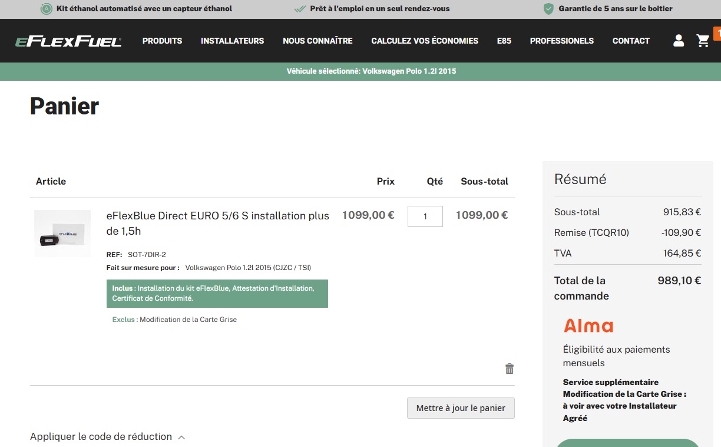Go to Nous Connaître page
The height and width of the screenshot is (447, 721).
317,41
